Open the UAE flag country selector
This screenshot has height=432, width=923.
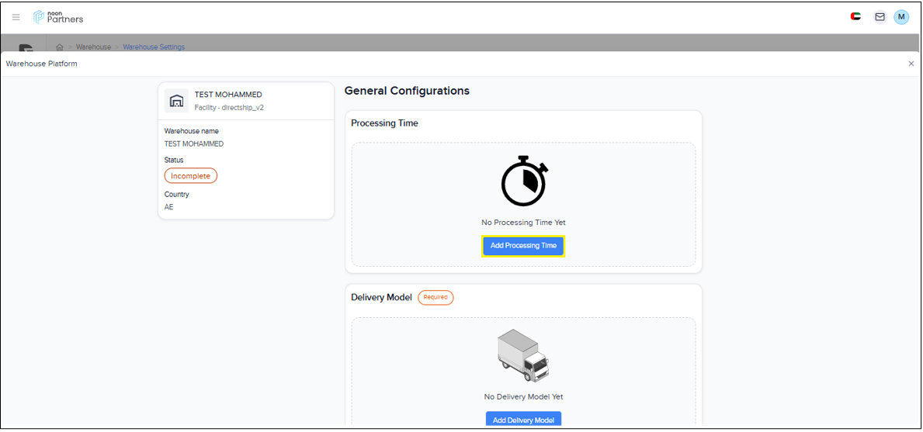(855, 16)
